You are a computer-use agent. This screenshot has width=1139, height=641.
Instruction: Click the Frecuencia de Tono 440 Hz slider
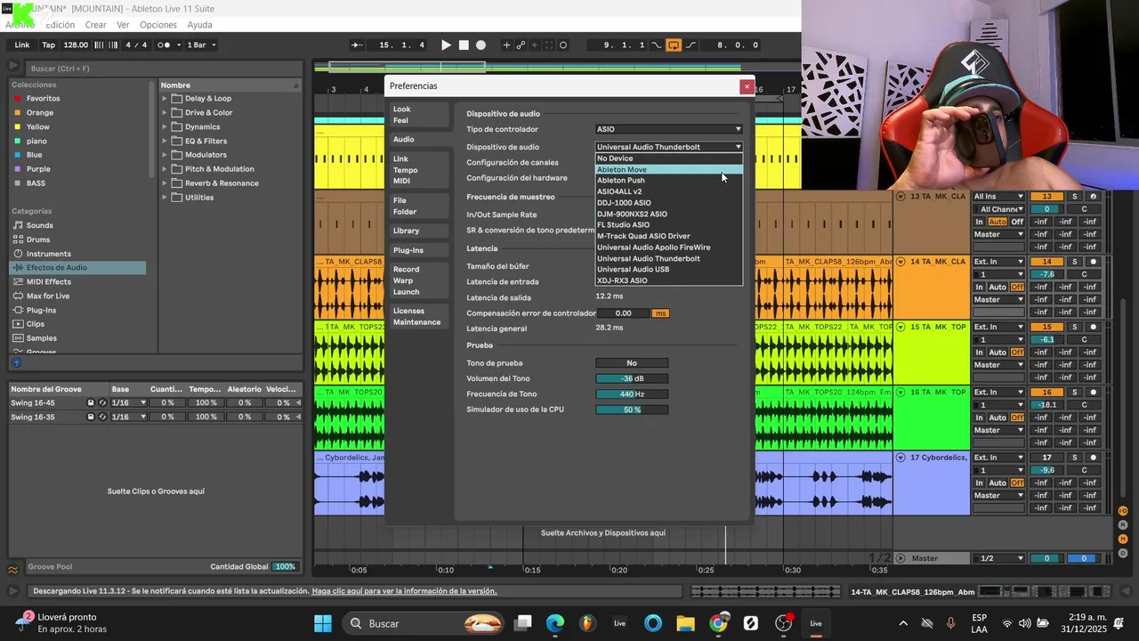pyautogui.click(x=632, y=394)
